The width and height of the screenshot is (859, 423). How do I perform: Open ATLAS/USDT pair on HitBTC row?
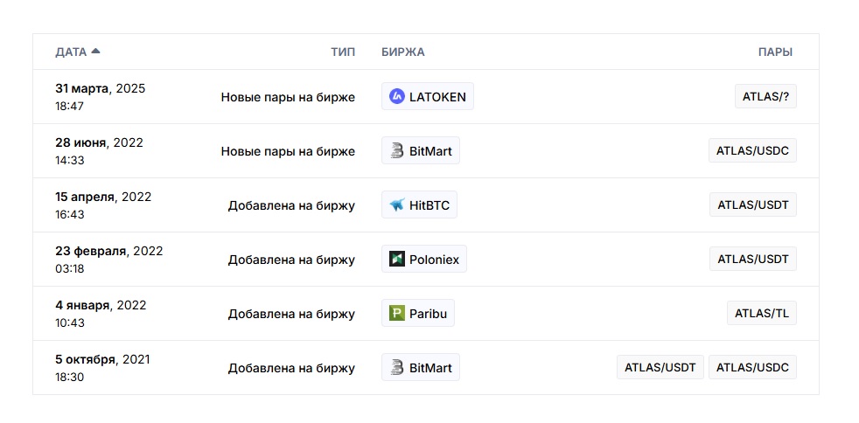753,205
